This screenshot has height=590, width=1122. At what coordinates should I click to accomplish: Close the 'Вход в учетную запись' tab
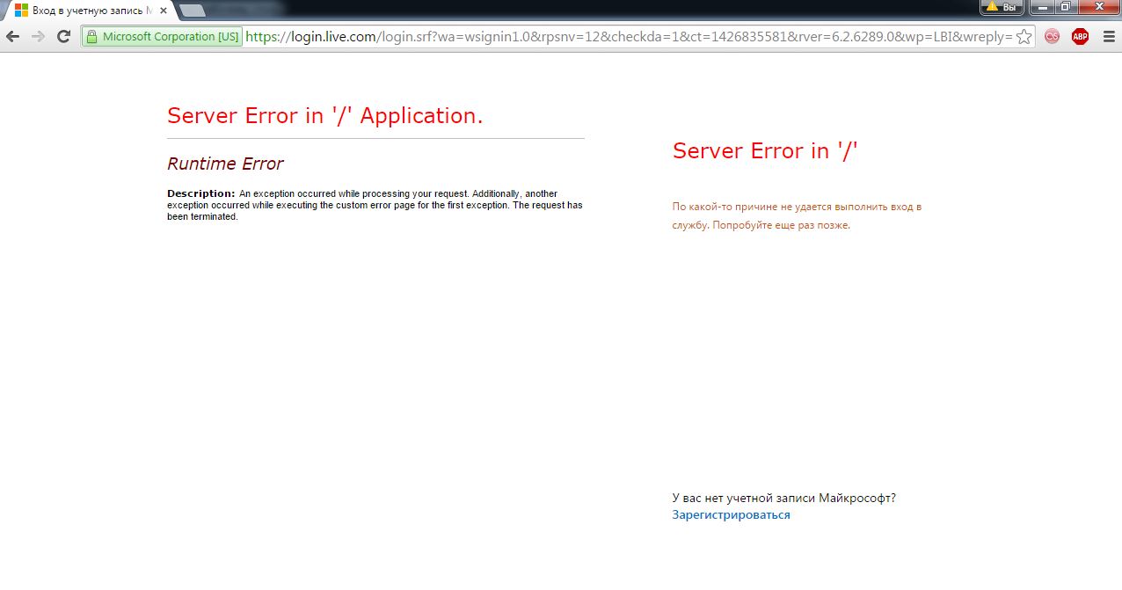tap(163, 11)
